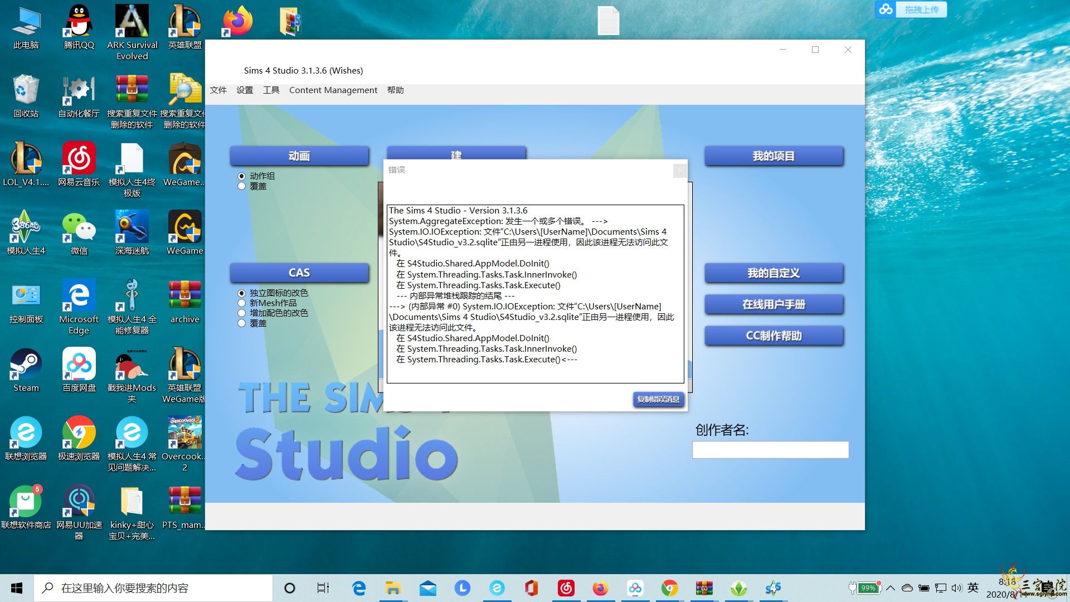The height and width of the screenshot is (602, 1070).
Task: Close the 错误 dialog
Action: [x=680, y=171]
